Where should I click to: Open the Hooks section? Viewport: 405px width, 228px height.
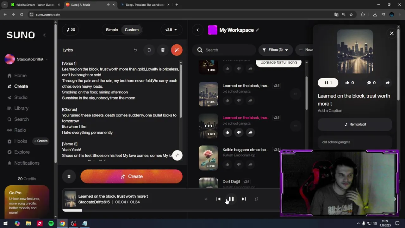(17, 141)
